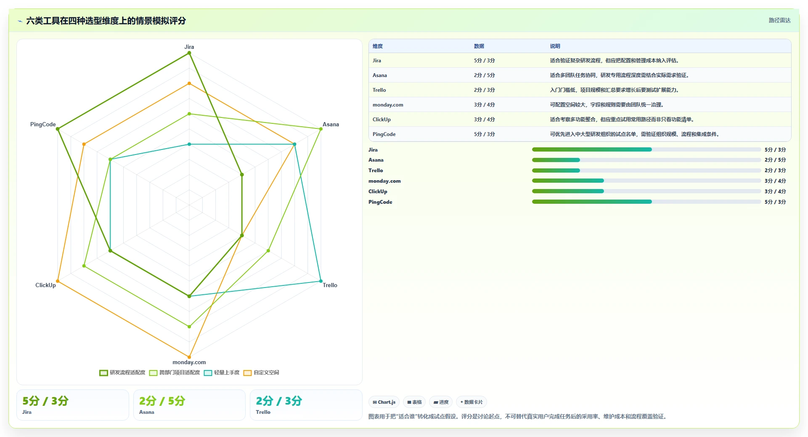Click the 路径雷达 label in the header
This screenshot has height=437, width=808.
pyautogui.click(x=779, y=20)
